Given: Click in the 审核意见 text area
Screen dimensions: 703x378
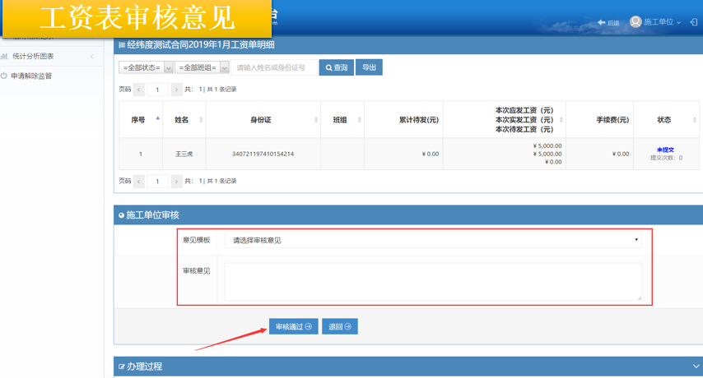Looking at the screenshot, I should 432,281.
